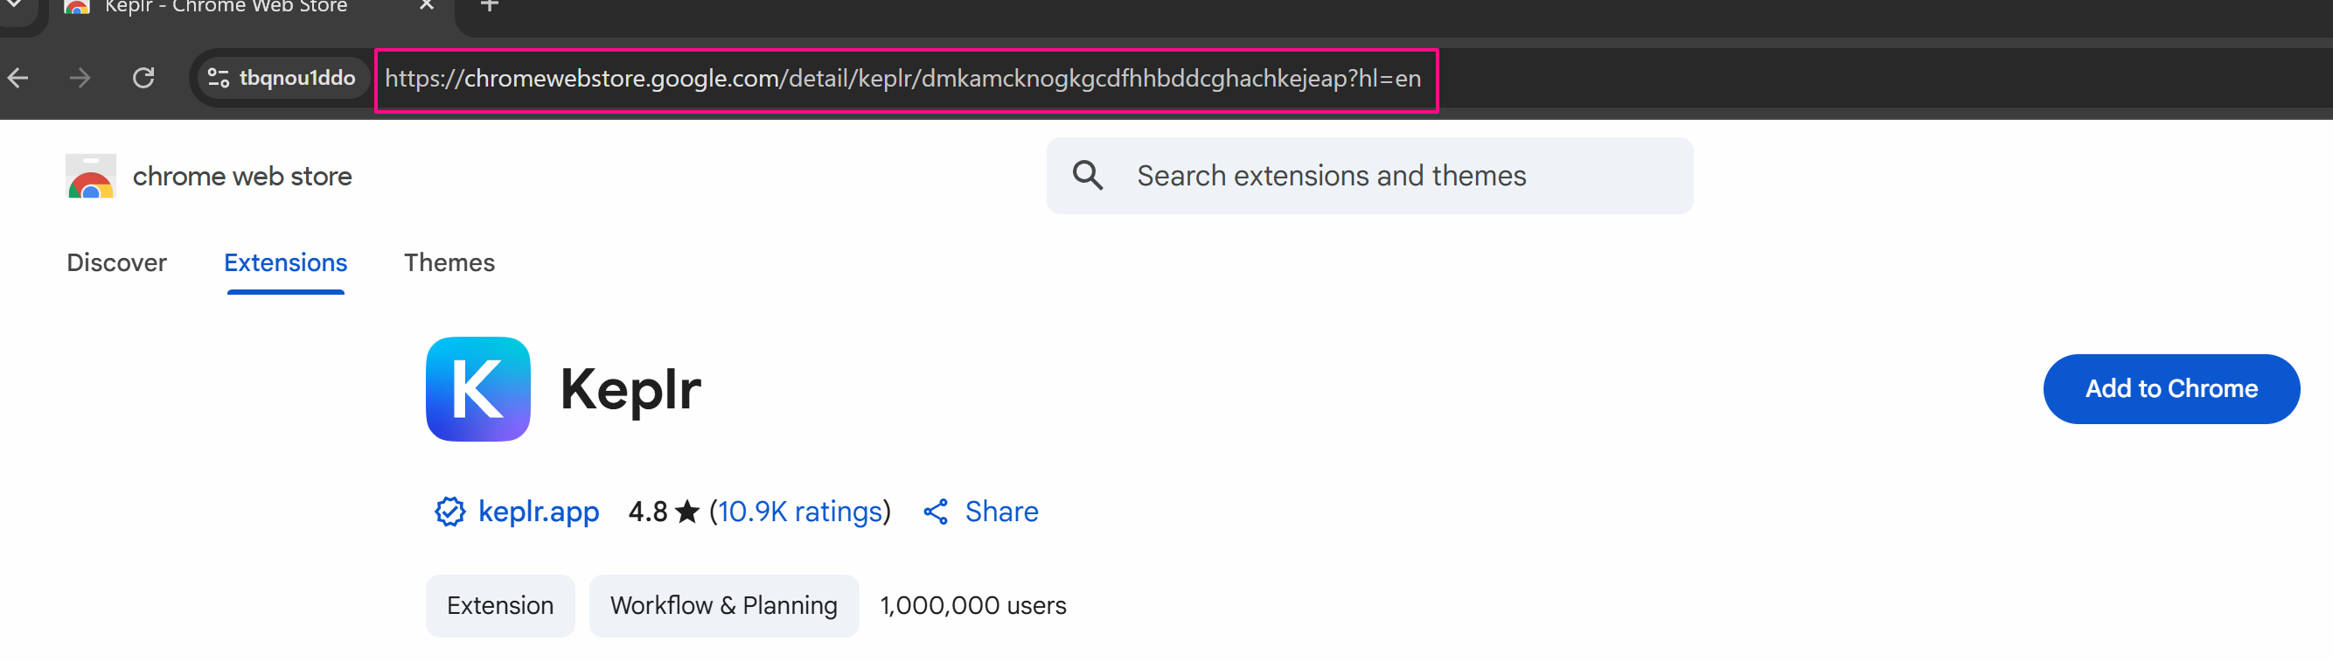Click the Chrome Web Store rainbow logo
This screenshot has width=2333, height=662.
(x=91, y=177)
